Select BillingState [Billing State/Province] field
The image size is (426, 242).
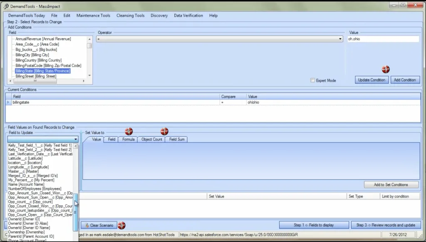(x=43, y=71)
